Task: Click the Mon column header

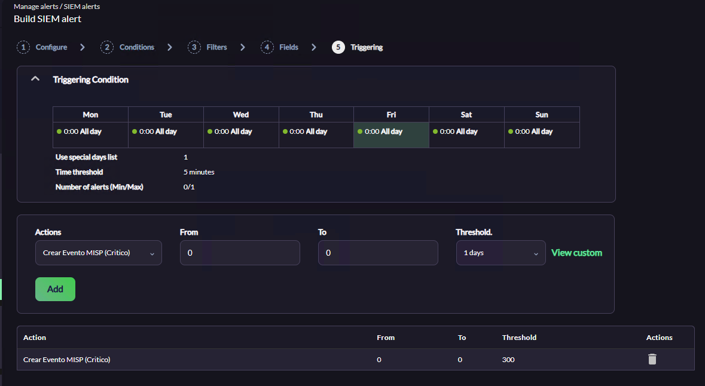Action: coord(90,115)
